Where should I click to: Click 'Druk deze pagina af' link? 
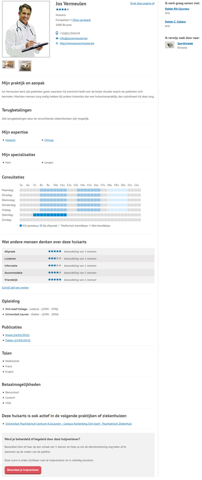point(142,3)
